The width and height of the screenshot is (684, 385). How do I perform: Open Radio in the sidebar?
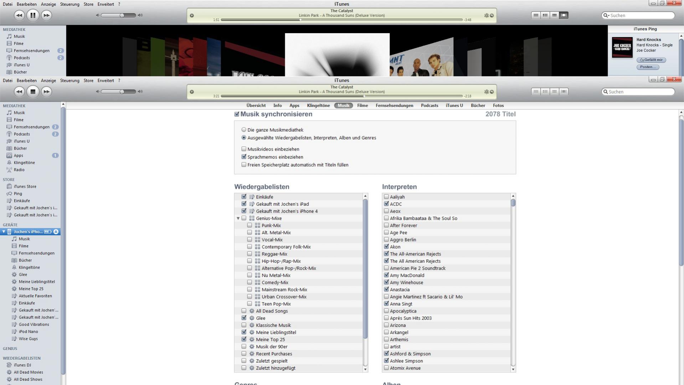(19, 170)
